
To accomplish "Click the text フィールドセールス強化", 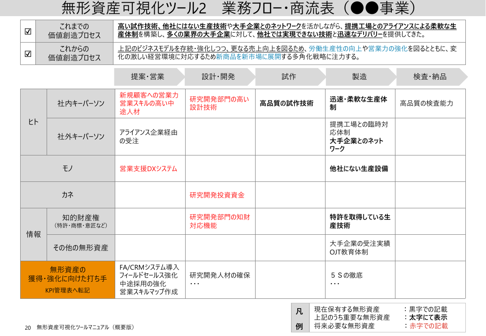I will pyautogui.click(x=148, y=276).
